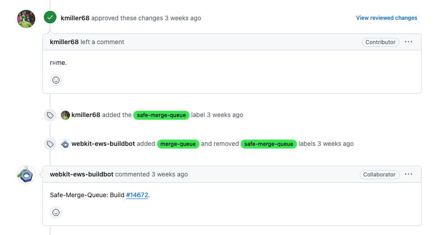Image resolution: width=436 pixels, height=235 pixels.
Task: Open options menu on webkit-ews-buildbot comment
Action: click(408, 174)
